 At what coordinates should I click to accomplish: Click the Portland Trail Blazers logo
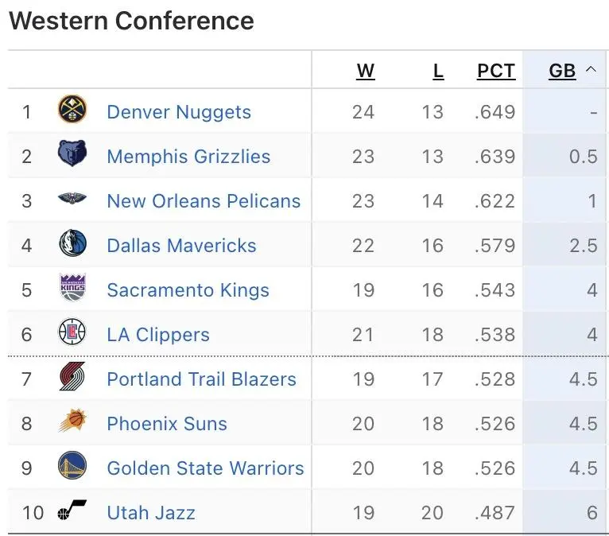(x=72, y=379)
